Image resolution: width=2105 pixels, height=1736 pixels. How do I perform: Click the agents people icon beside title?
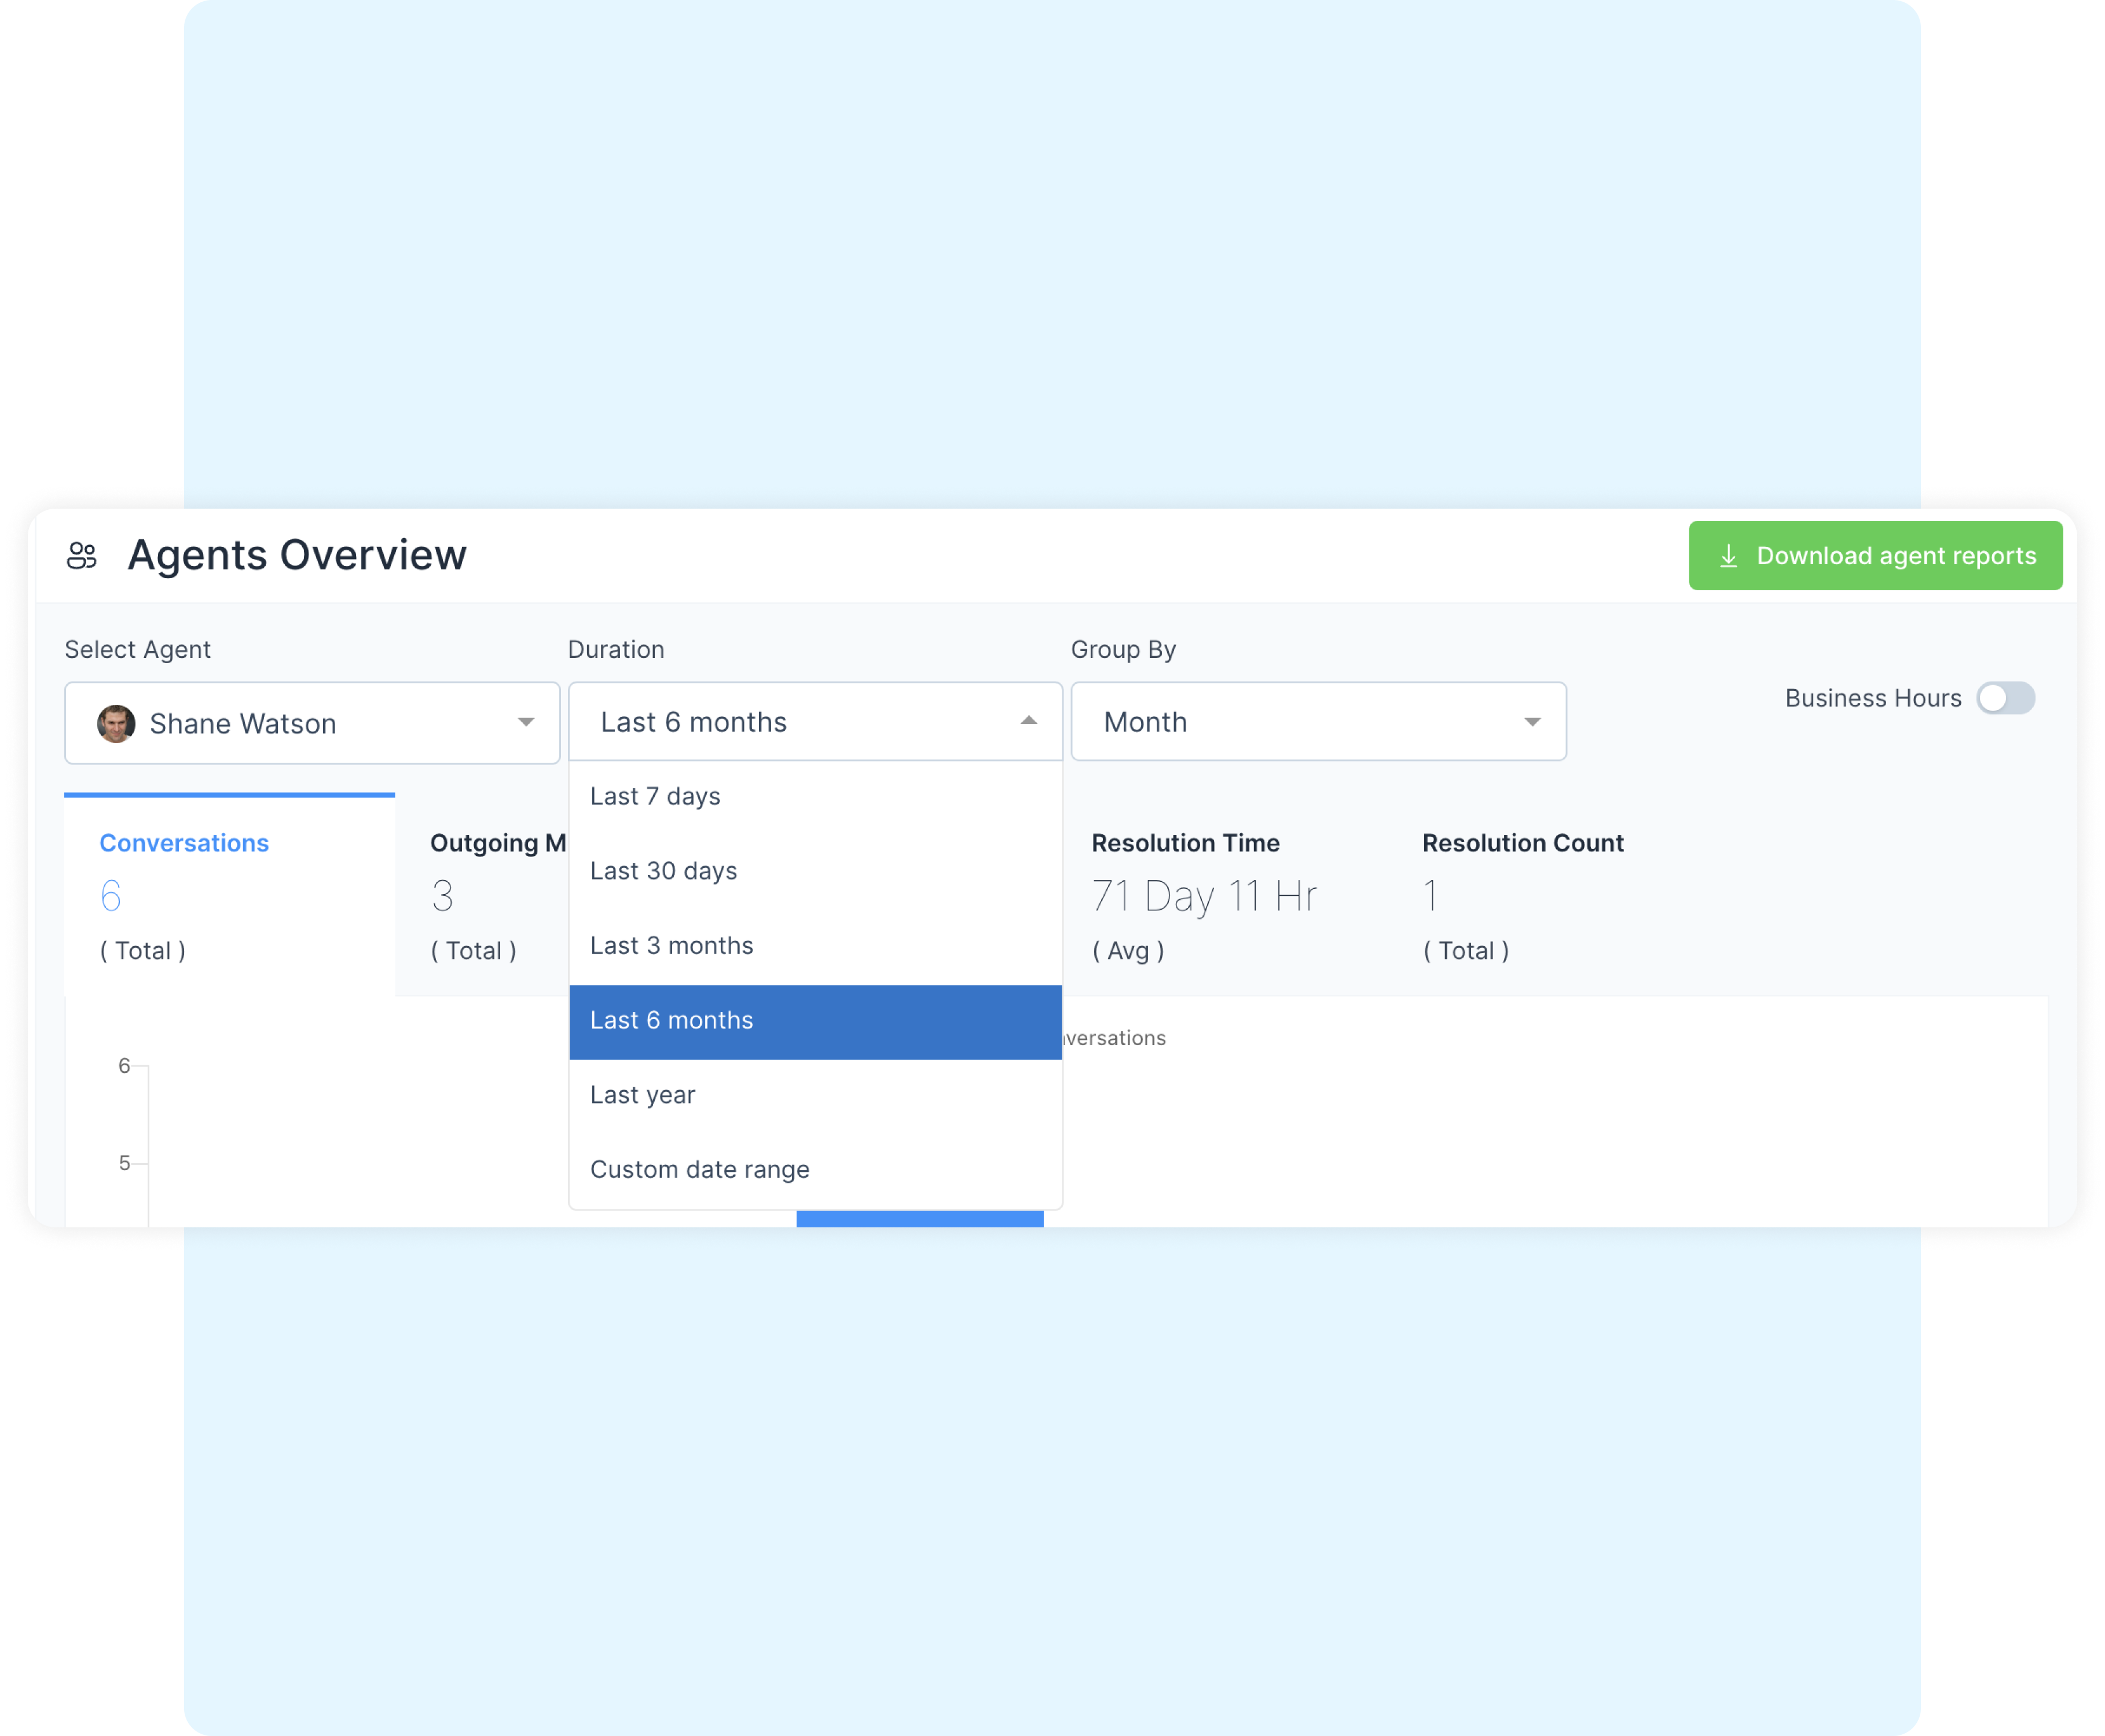coord(82,555)
